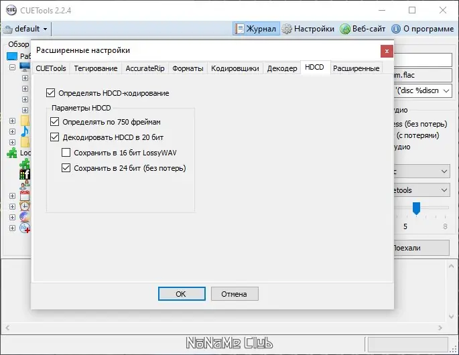The image size is (459, 355).
Task: Click the Расширенные настройки dialog title
Action: [83, 50]
